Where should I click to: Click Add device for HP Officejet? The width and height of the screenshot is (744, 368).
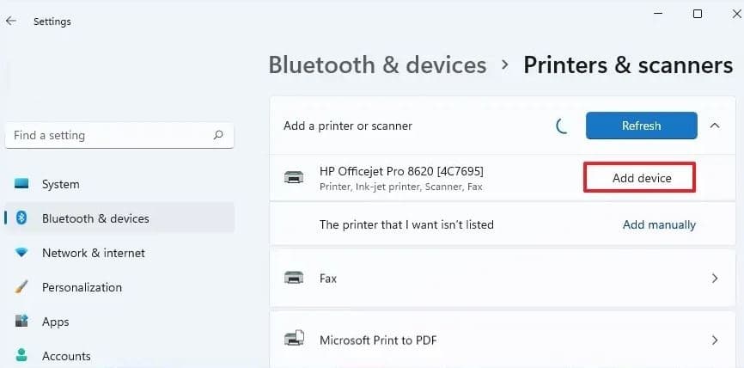click(641, 178)
